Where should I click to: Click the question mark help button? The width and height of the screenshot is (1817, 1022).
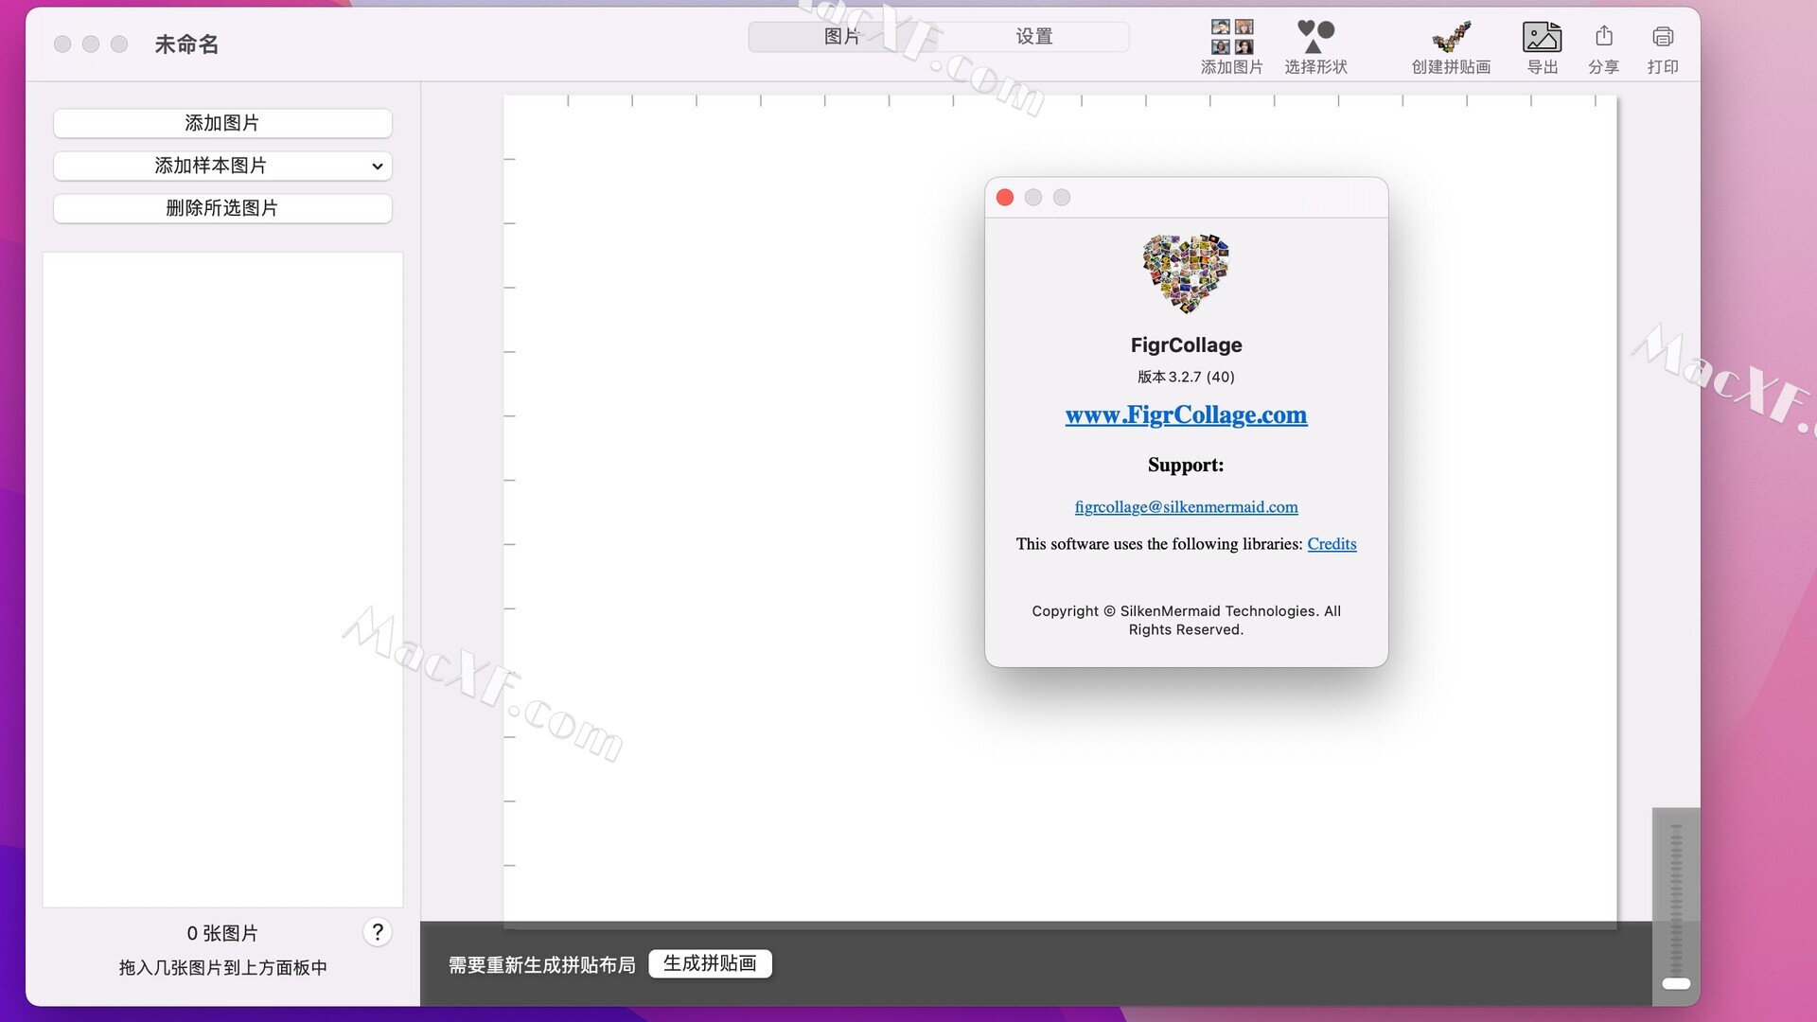point(378,932)
